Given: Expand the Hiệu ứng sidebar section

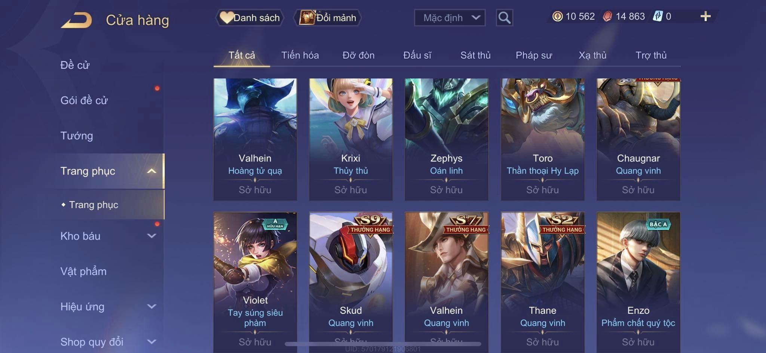Looking at the screenshot, I should coord(151,306).
